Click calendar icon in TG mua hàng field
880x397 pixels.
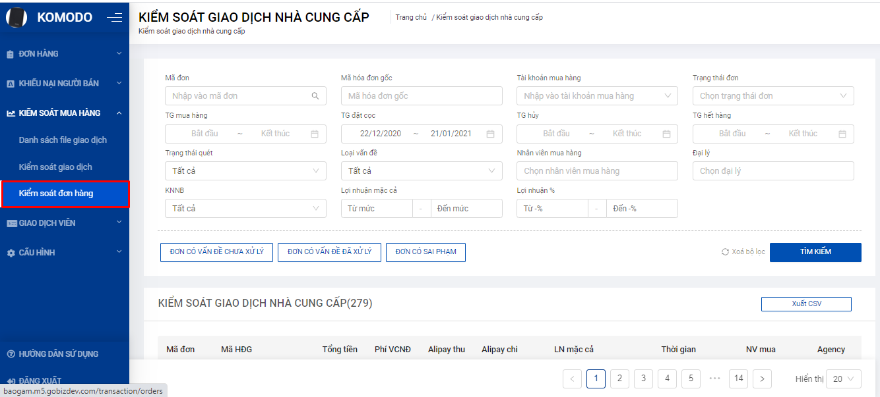click(x=315, y=134)
